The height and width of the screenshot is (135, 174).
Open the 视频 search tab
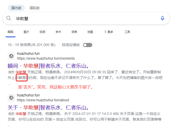click(42, 32)
